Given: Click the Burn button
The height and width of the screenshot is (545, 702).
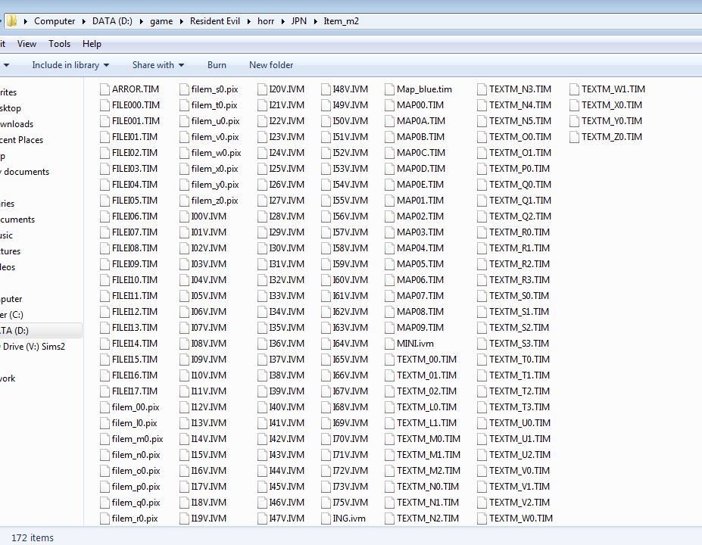Looking at the screenshot, I should (x=217, y=65).
